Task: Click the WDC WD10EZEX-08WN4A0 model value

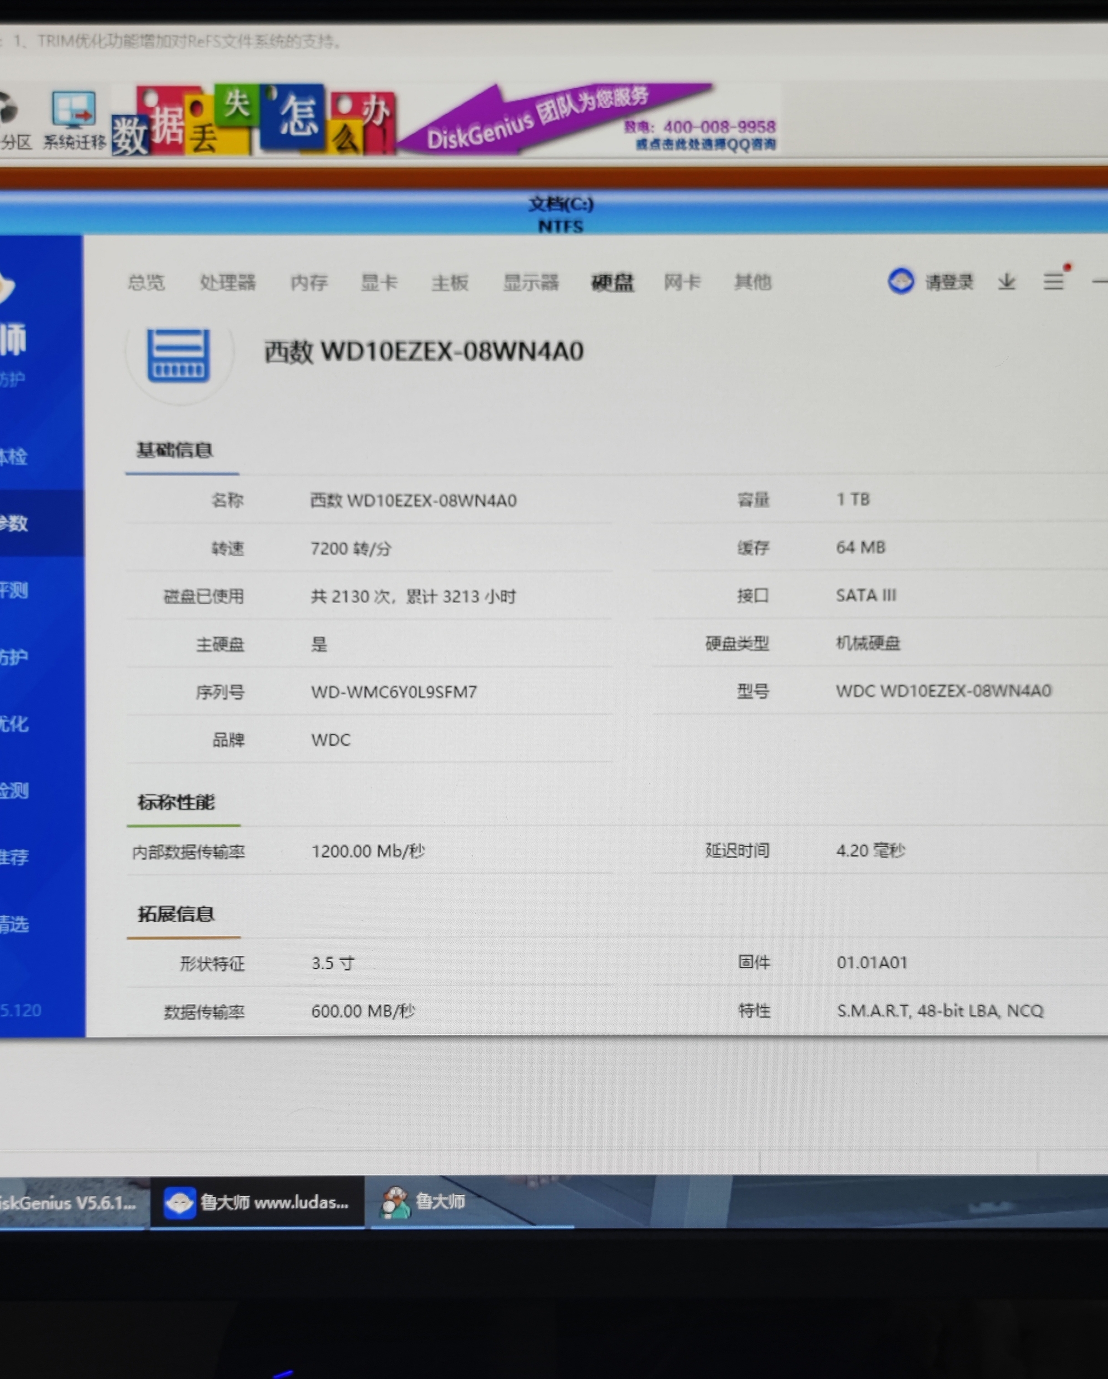Action: 944,691
